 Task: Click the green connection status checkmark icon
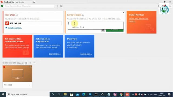pyautogui.click(x=2, y=6)
